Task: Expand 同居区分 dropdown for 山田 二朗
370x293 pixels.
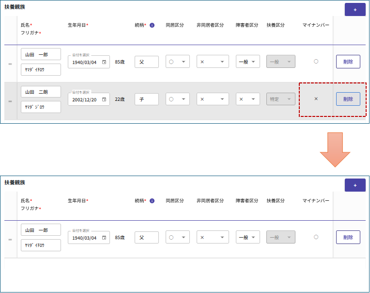Action: (x=178, y=99)
